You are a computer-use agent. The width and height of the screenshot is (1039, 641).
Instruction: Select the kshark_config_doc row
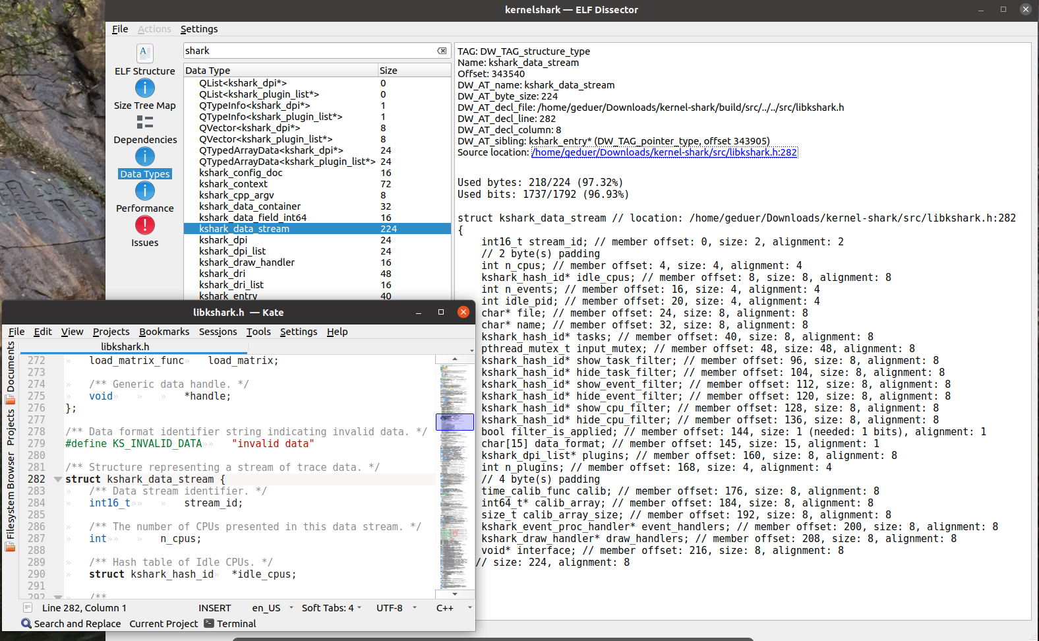[317, 173]
